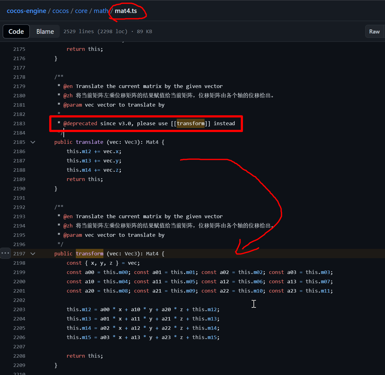Click line number 2190
The image size is (385, 375).
point(19,188)
